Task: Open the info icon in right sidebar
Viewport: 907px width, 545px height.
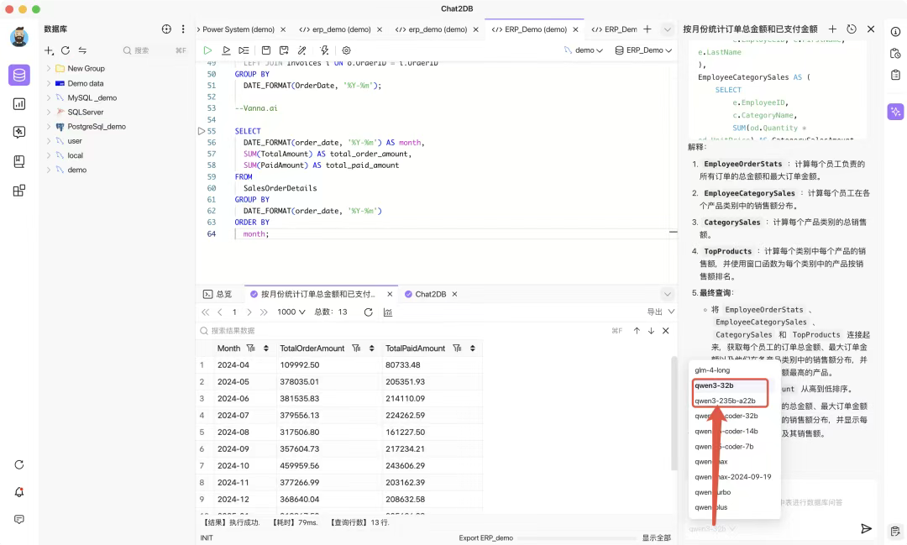Action: pyautogui.click(x=895, y=32)
